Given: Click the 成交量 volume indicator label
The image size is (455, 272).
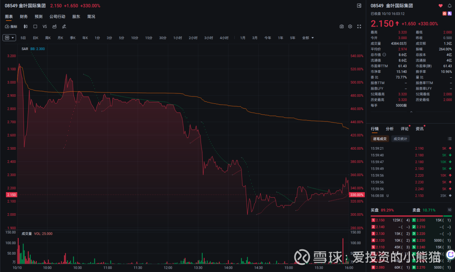Looking at the screenshot, I should click(x=27, y=234).
